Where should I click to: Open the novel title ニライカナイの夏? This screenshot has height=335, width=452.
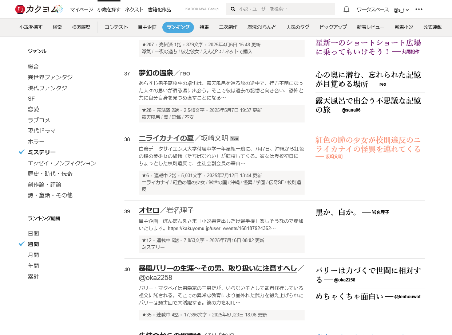click(166, 138)
